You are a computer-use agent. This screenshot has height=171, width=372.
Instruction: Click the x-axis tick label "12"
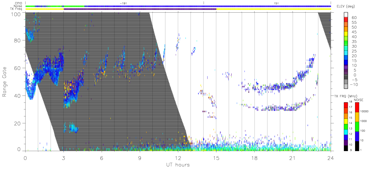pos(178,158)
